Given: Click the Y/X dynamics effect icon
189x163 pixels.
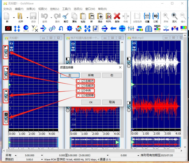Looking at the screenshot, I should 35,29.
